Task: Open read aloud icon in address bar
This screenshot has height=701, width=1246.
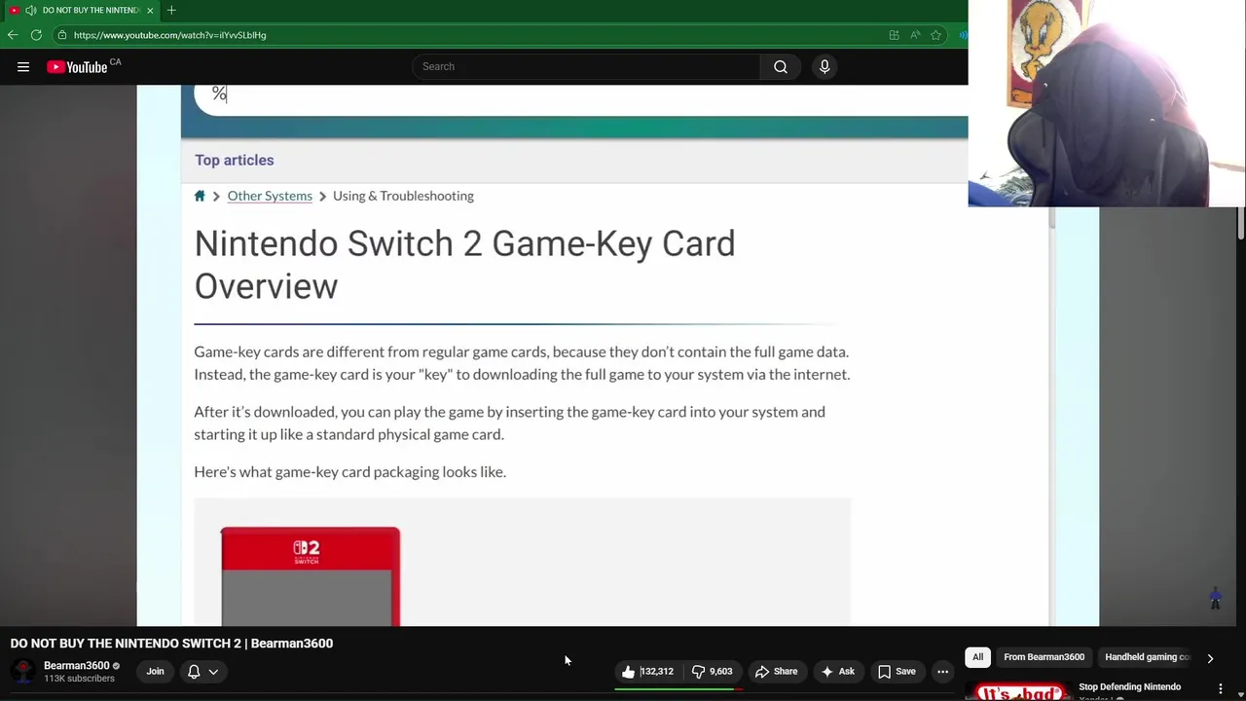Action: [x=915, y=35]
